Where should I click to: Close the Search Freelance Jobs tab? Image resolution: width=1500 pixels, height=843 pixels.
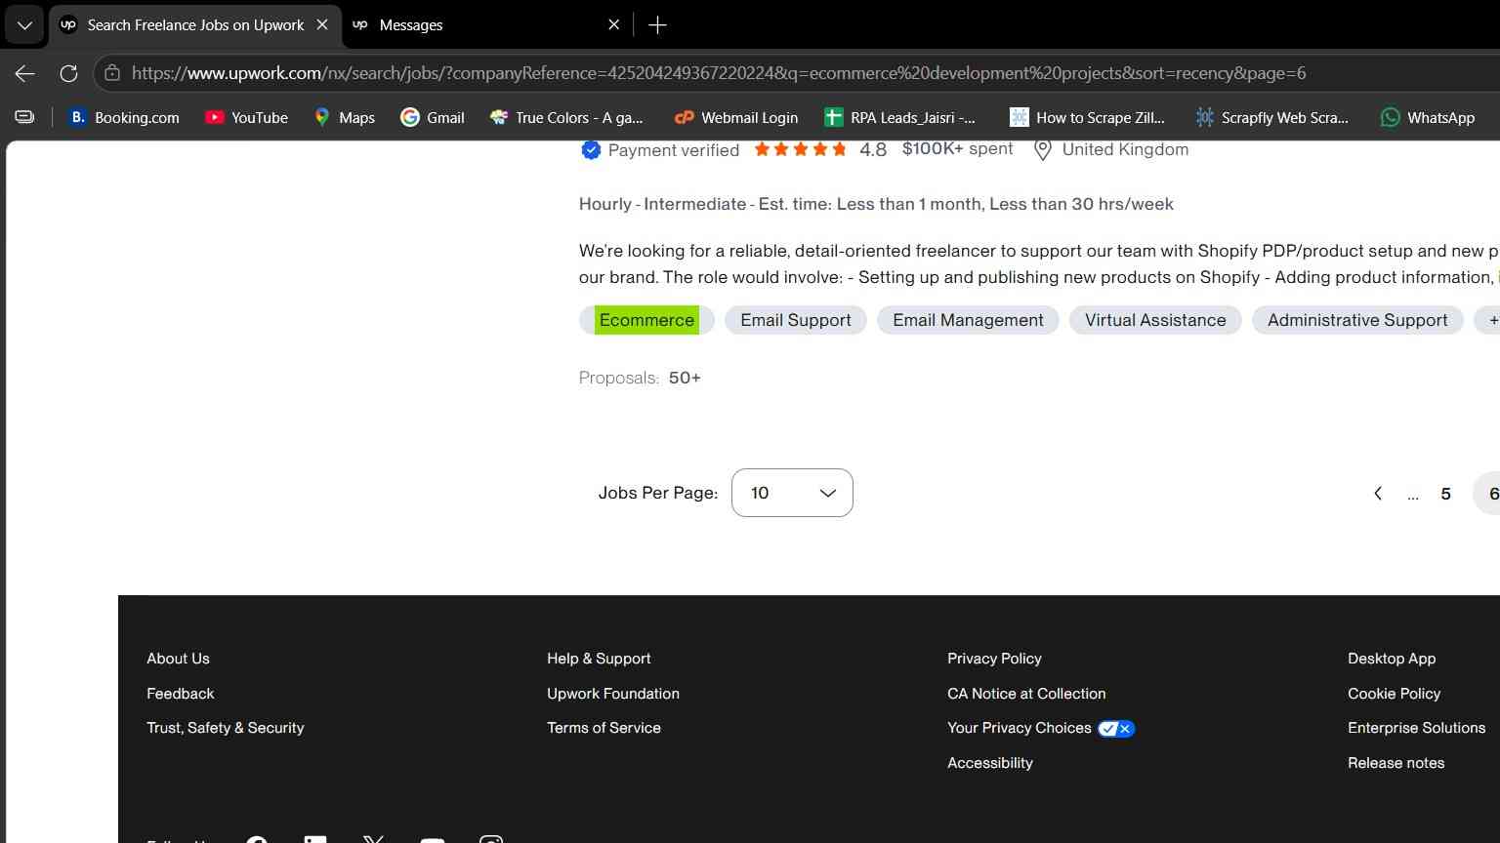click(x=322, y=25)
